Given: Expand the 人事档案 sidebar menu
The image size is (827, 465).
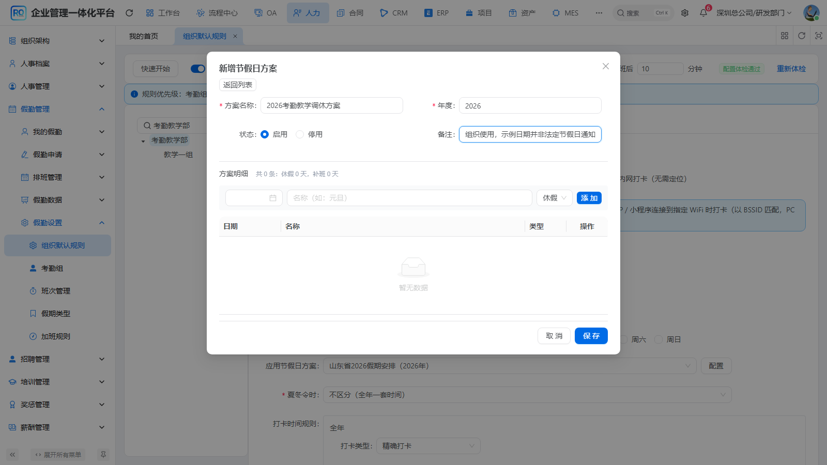Looking at the screenshot, I should (x=57, y=64).
